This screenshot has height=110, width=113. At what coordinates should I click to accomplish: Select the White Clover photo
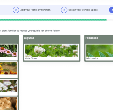click(x=51, y=51)
